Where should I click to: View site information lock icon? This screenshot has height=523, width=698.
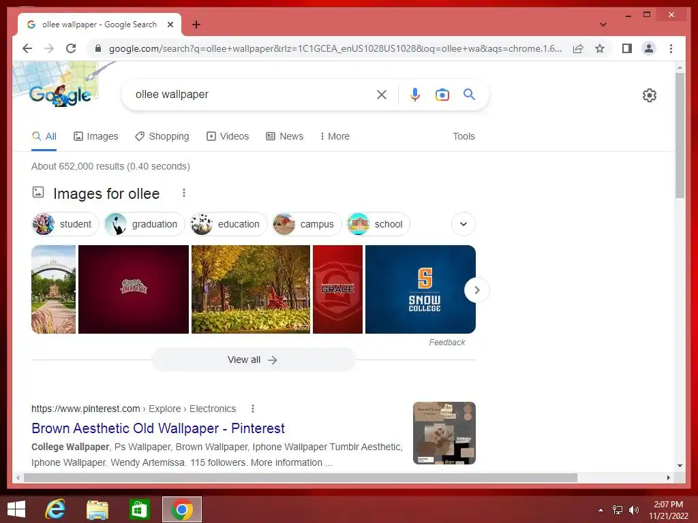98,48
